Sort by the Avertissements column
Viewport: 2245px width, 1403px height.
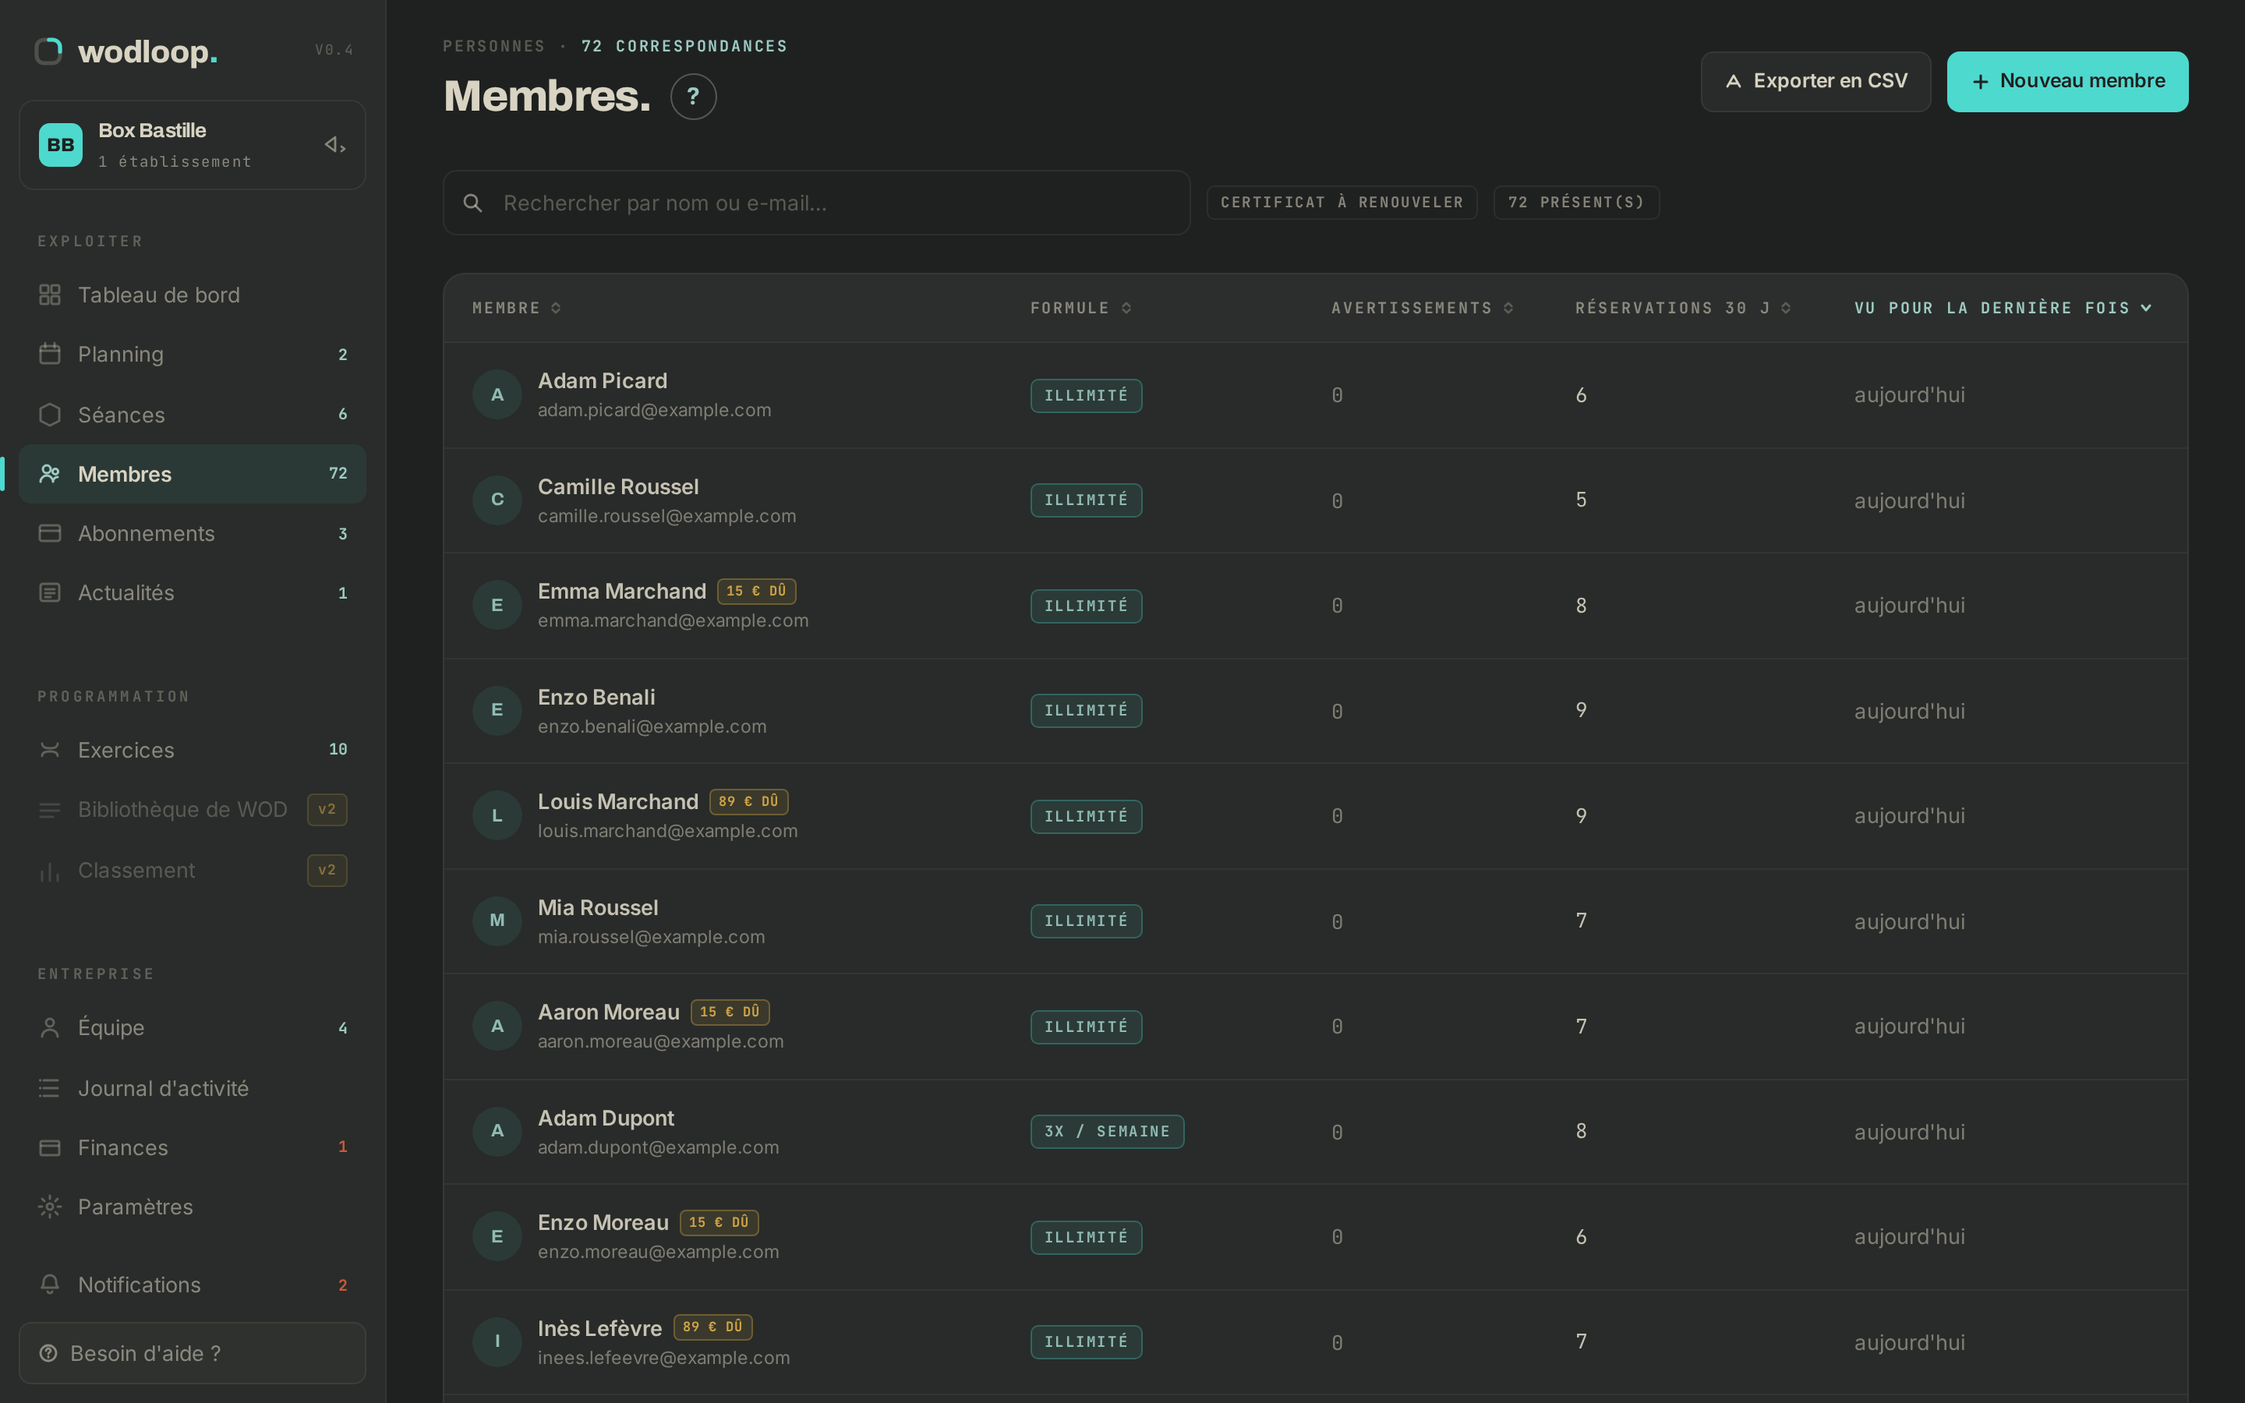click(1422, 308)
